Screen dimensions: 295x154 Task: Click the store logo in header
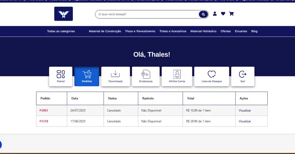(x=63, y=14)
